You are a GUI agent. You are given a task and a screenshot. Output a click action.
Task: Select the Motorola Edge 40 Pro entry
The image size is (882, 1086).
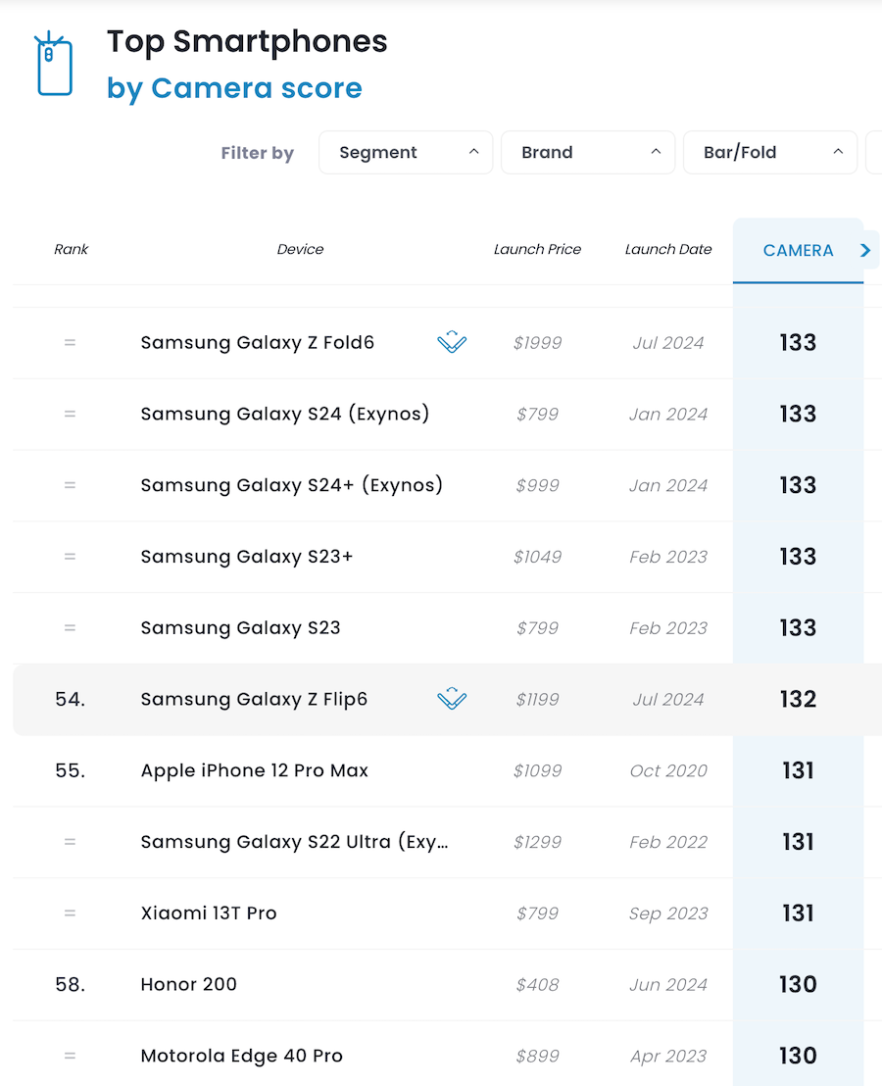coord(242,1056)
